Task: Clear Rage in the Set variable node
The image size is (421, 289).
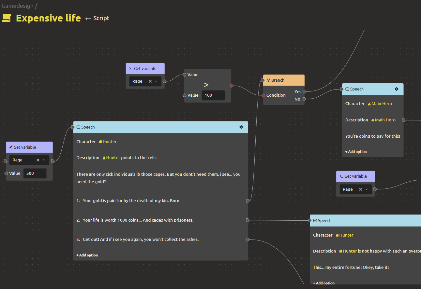Action: tap(38, 160)
